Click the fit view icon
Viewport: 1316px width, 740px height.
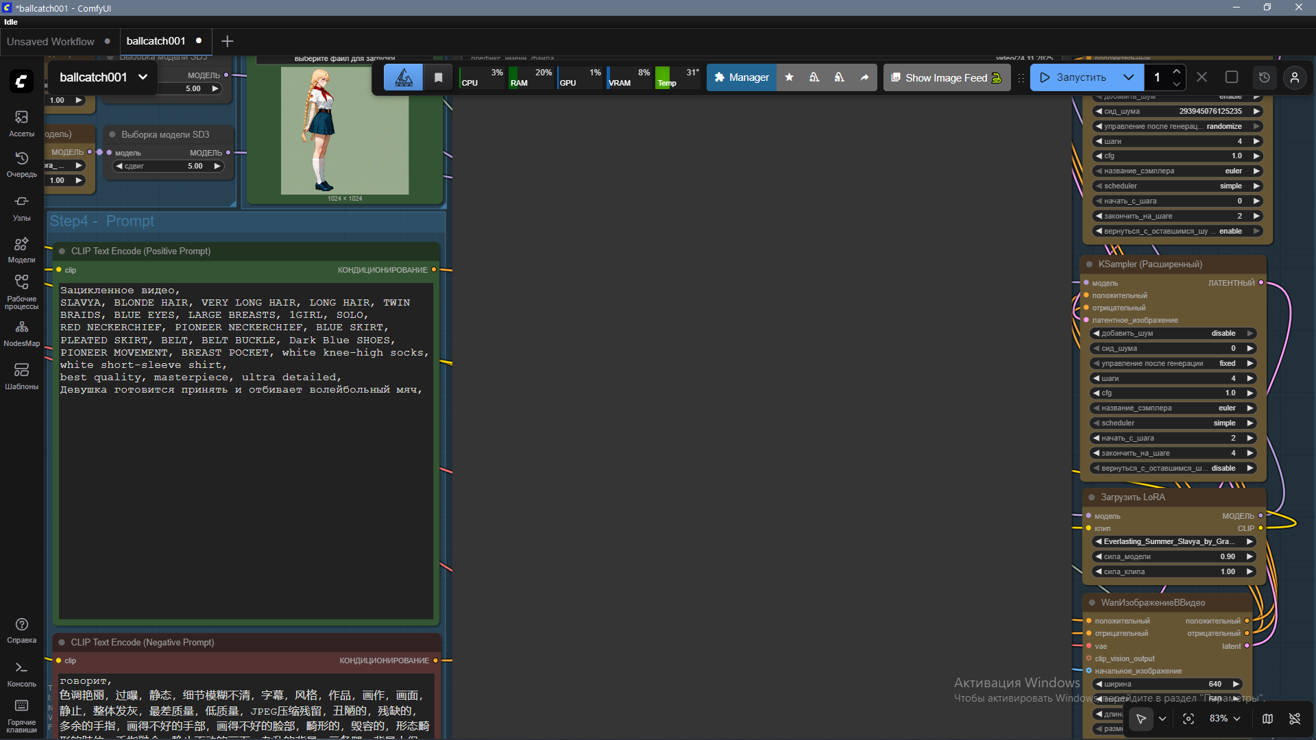(1189, 719)
